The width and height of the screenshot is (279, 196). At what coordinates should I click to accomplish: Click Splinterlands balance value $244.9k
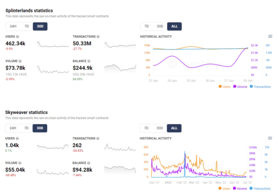tap(83, 68)
